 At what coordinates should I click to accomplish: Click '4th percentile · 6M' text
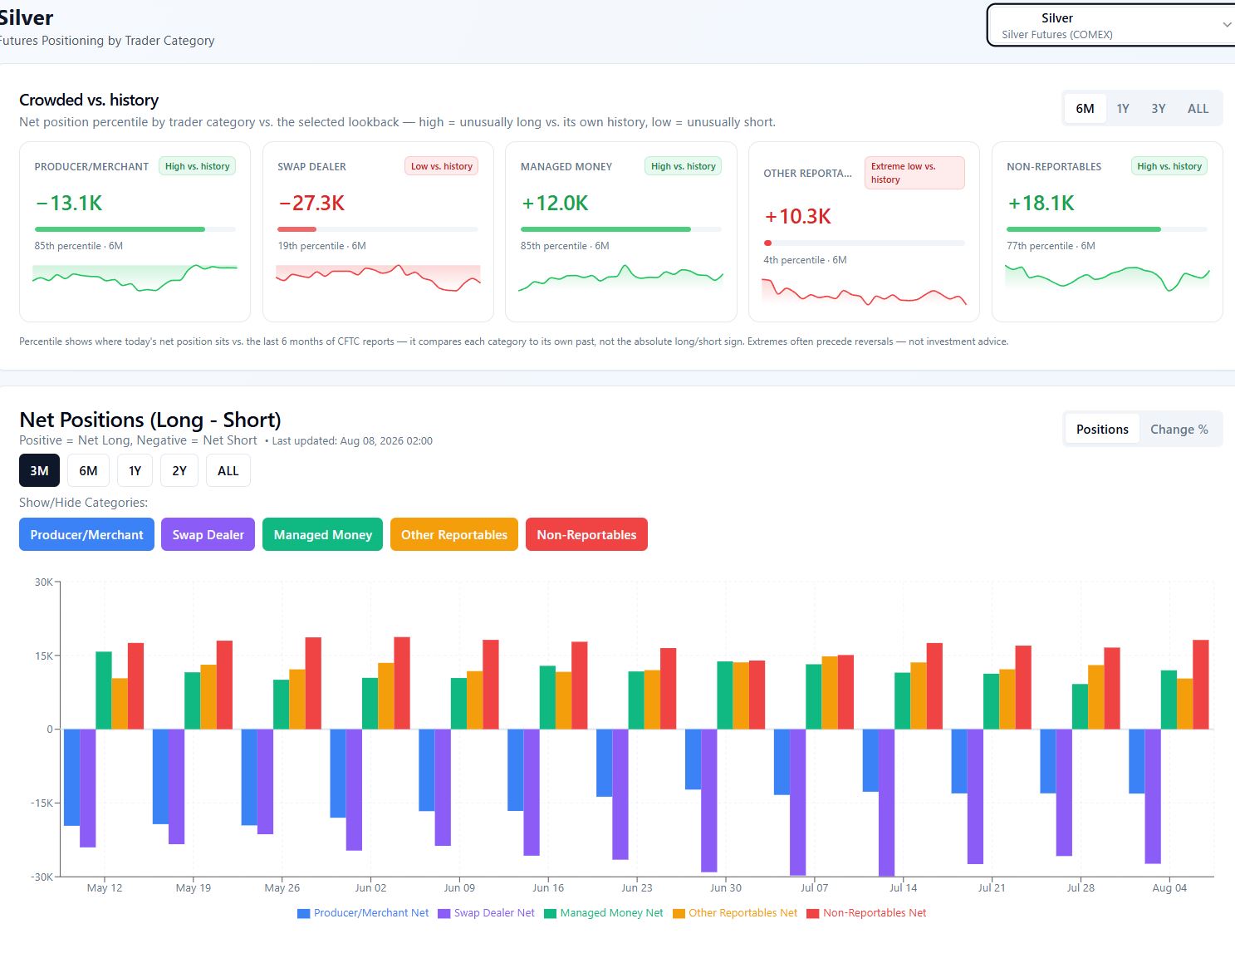tap(805, 260)
